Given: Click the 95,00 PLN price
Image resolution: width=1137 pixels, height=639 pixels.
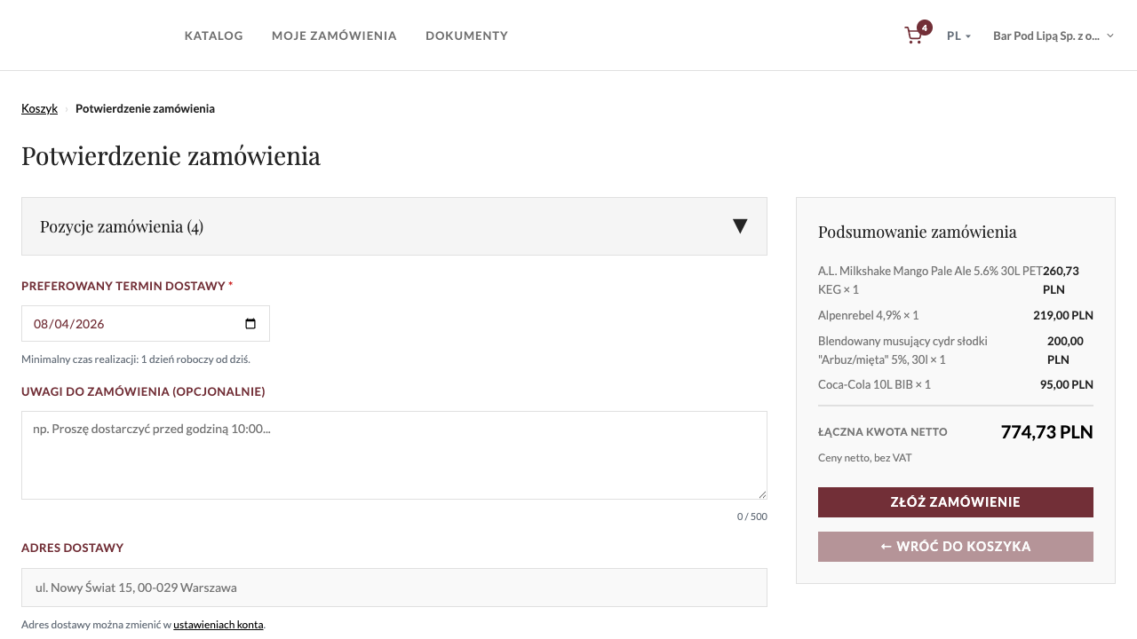Looking at the screenshot, I should click(x=1067, y=384).
